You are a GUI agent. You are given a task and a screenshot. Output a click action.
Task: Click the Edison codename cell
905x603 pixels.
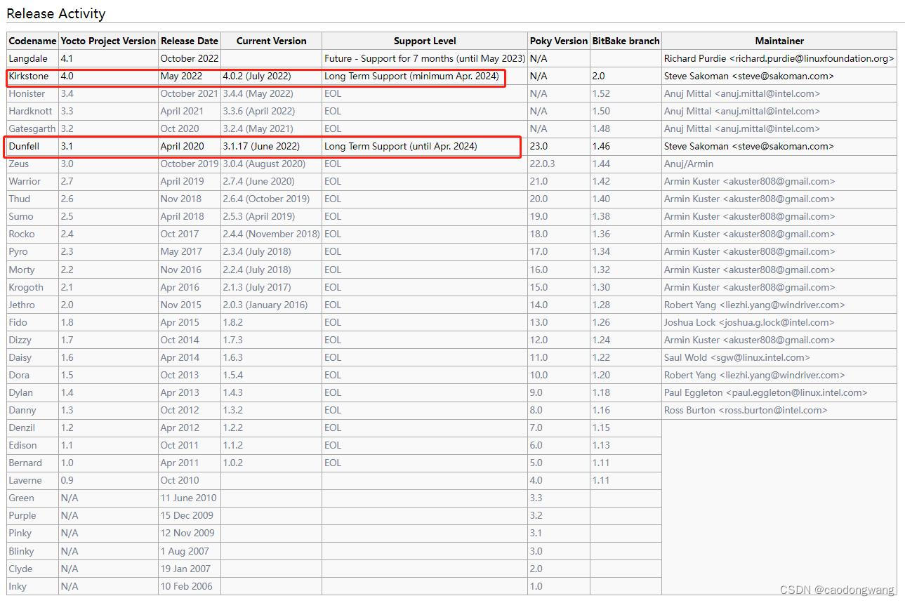(32, 445)
